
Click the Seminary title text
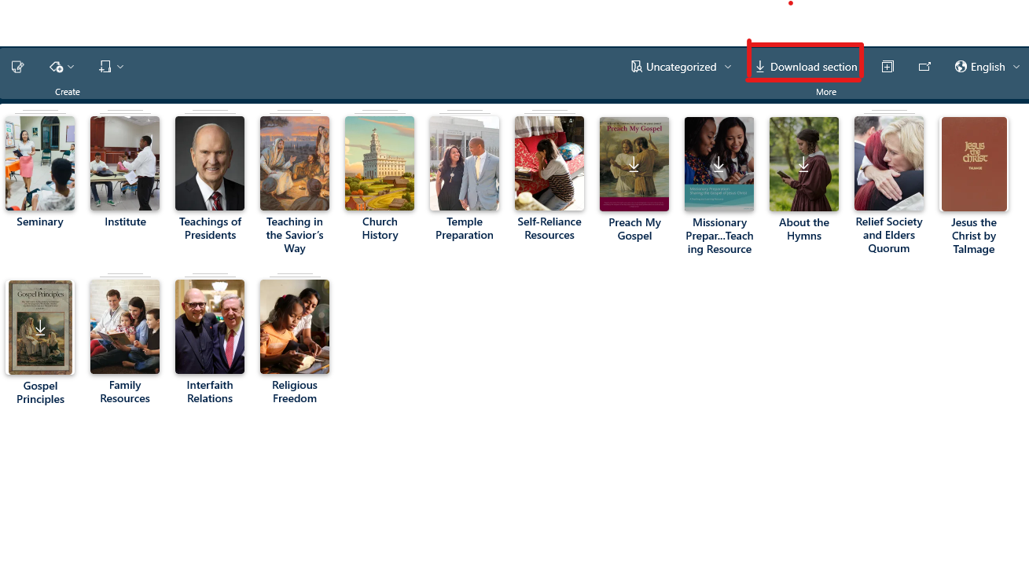click(40, 222)
